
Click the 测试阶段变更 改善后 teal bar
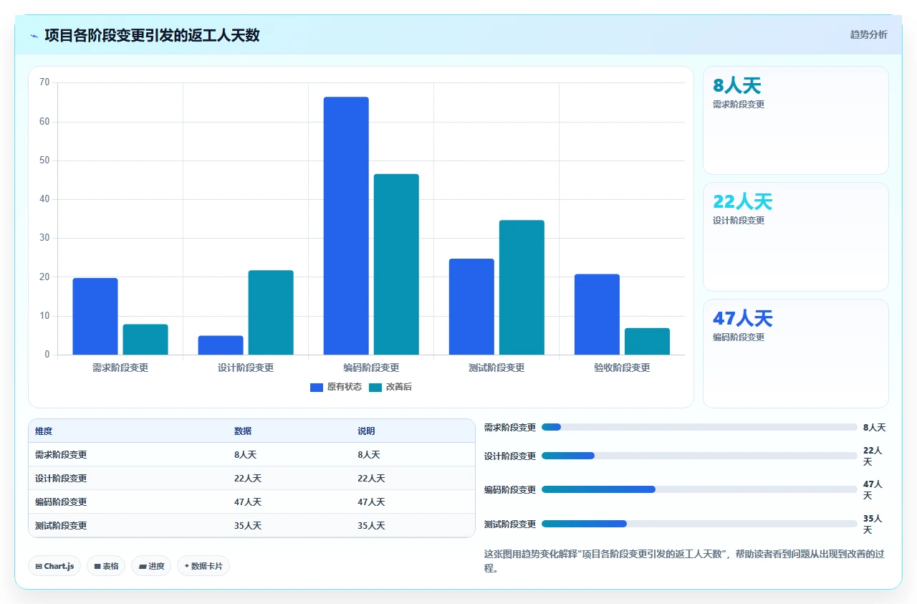(x=522, y=287)
